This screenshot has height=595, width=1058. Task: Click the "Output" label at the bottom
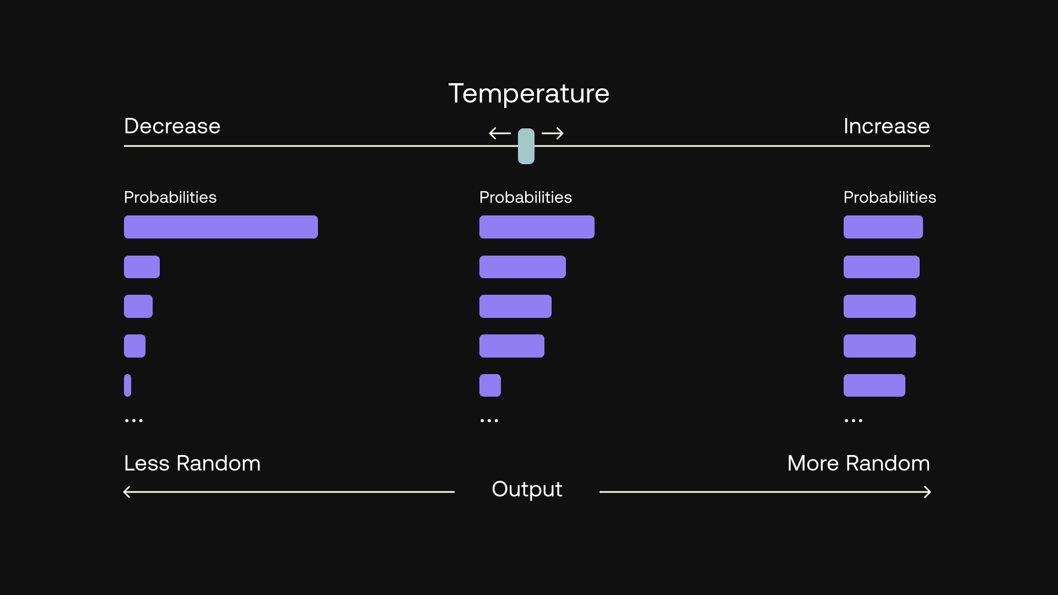527,489
